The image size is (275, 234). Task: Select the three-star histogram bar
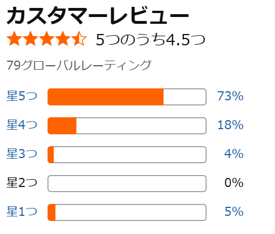127,155
